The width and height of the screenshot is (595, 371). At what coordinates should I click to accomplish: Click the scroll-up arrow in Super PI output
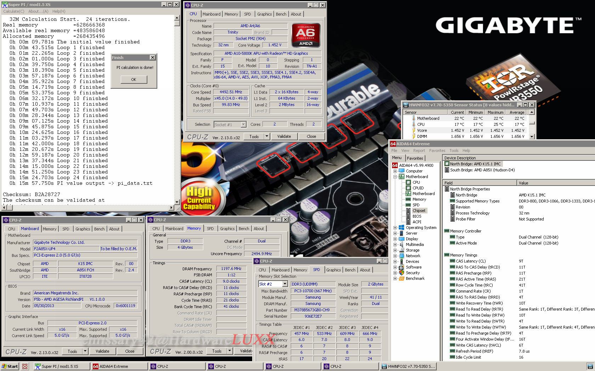tap(177, 18)
